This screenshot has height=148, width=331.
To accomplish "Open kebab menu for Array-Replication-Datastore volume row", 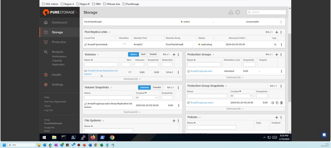I will tap(178, 72).
